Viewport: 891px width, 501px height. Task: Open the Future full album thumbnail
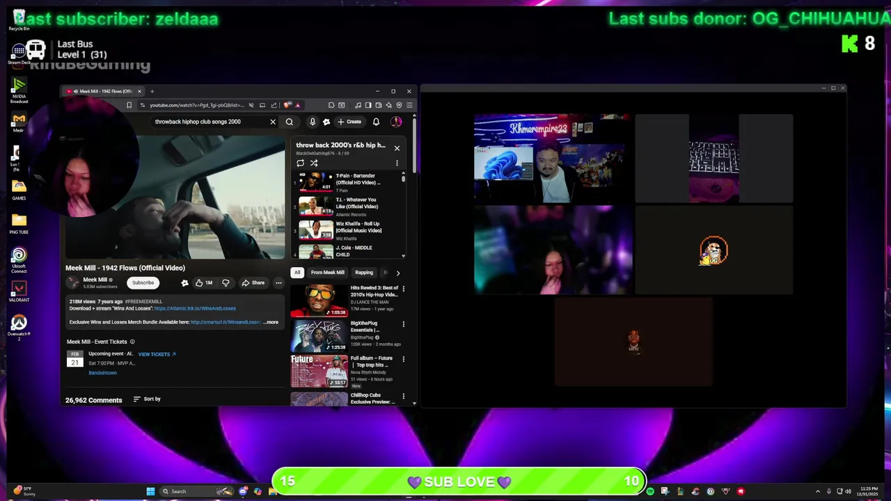319,371
